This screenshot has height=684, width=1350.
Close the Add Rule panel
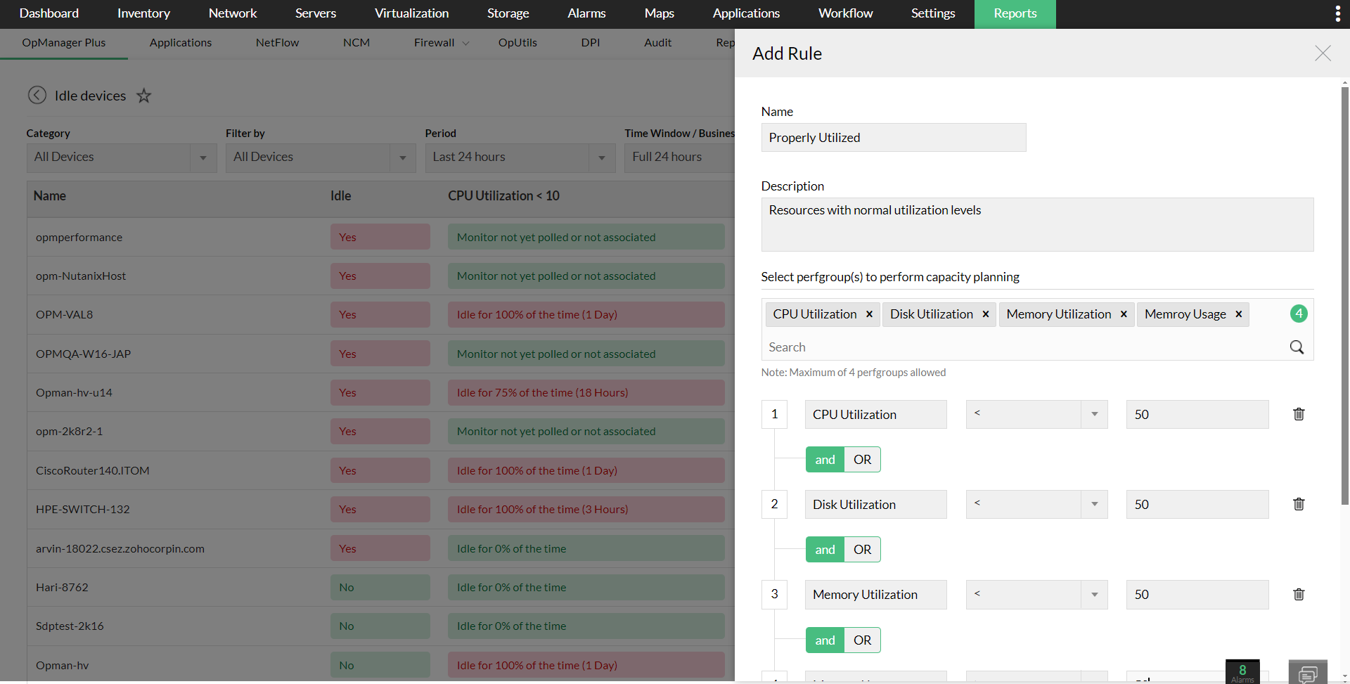1323,53
